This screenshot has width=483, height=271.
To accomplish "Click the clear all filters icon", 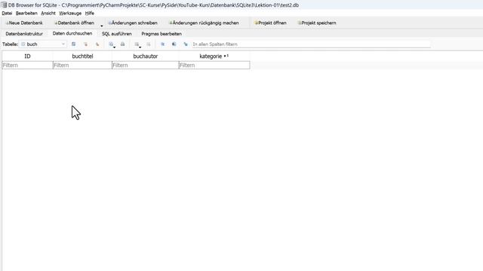I will point(85,44).
